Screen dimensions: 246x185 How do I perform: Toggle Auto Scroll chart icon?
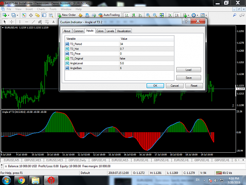(170, 15)
